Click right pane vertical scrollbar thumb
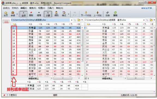This screenshot has width=157, height=99. pos(154,45)
